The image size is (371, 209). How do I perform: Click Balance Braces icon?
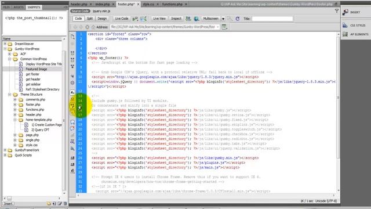[x=72, y=82]
